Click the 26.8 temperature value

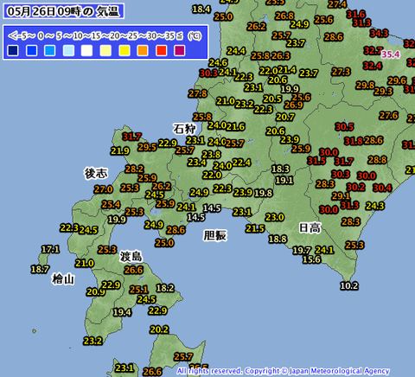(x=284, y=16)
